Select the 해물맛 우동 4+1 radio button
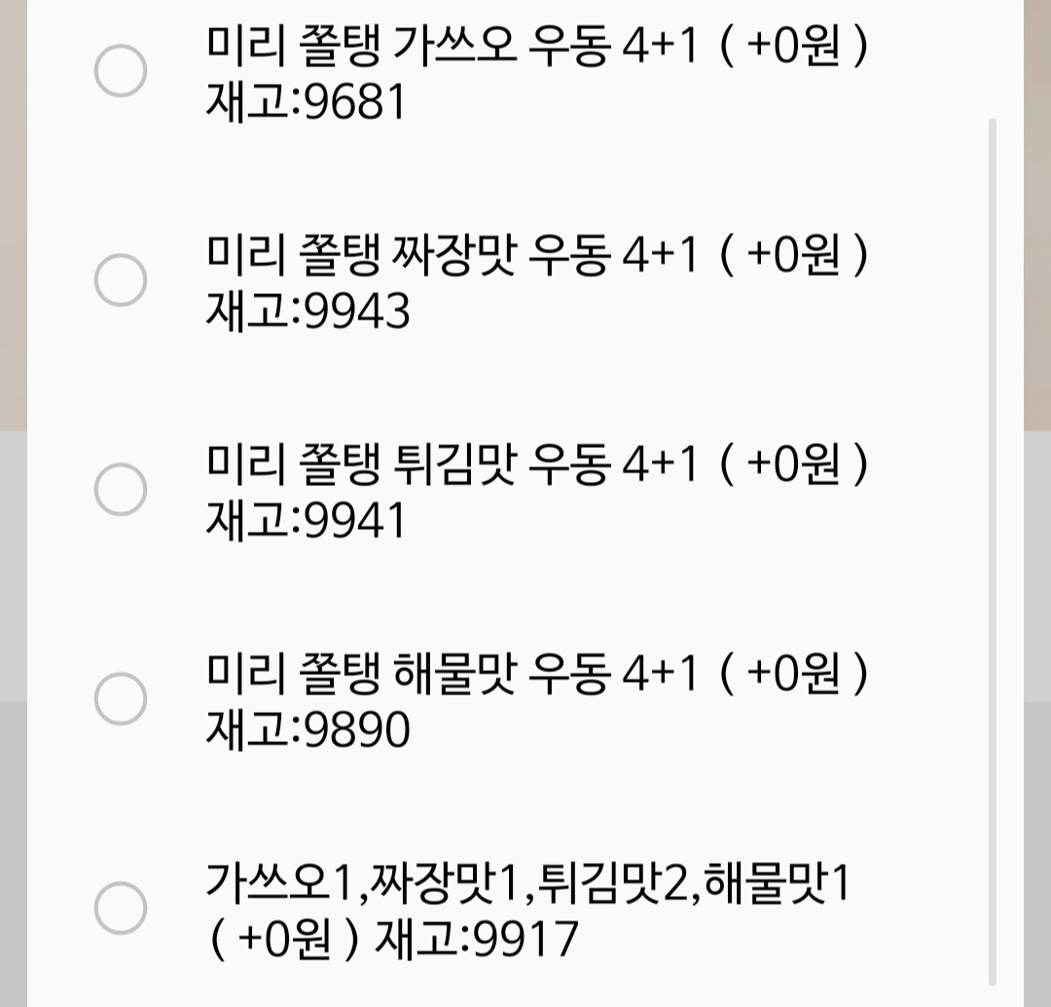The image size is (1051, 1007). (120, 698)
